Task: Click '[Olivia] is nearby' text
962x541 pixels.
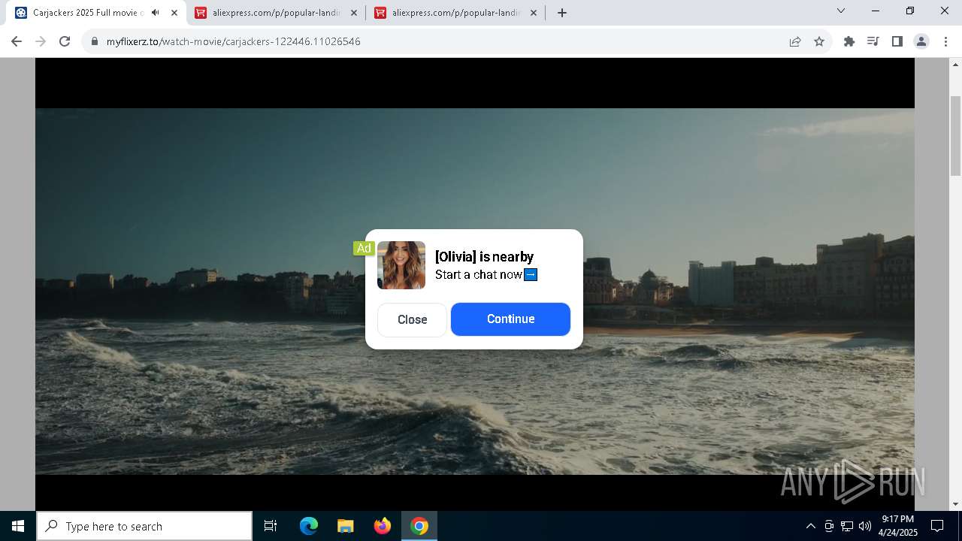Action: tap(484, 257)
